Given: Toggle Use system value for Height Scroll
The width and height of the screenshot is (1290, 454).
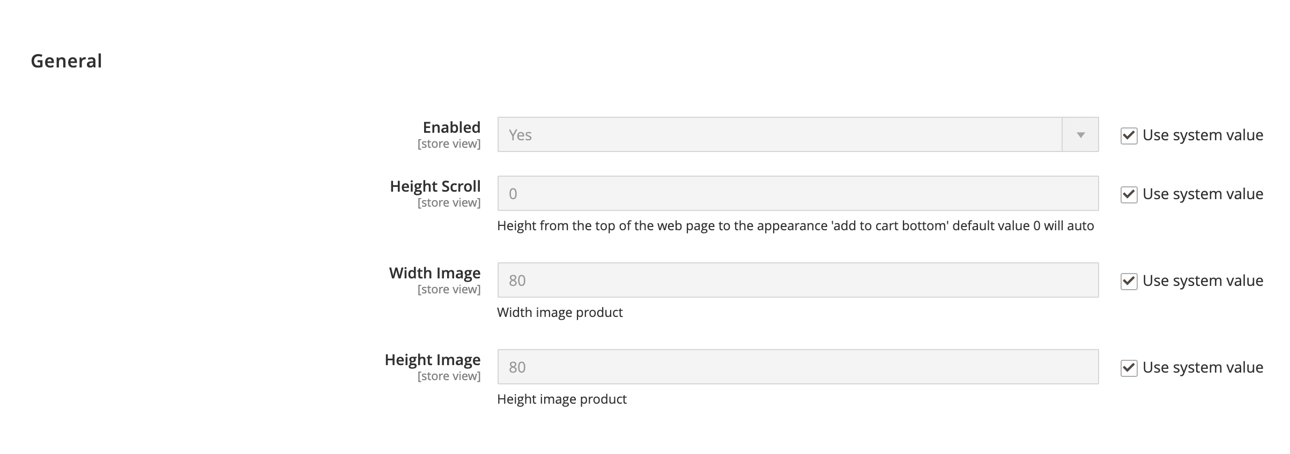Looking at the screenshot, I should coord(1129,194).
